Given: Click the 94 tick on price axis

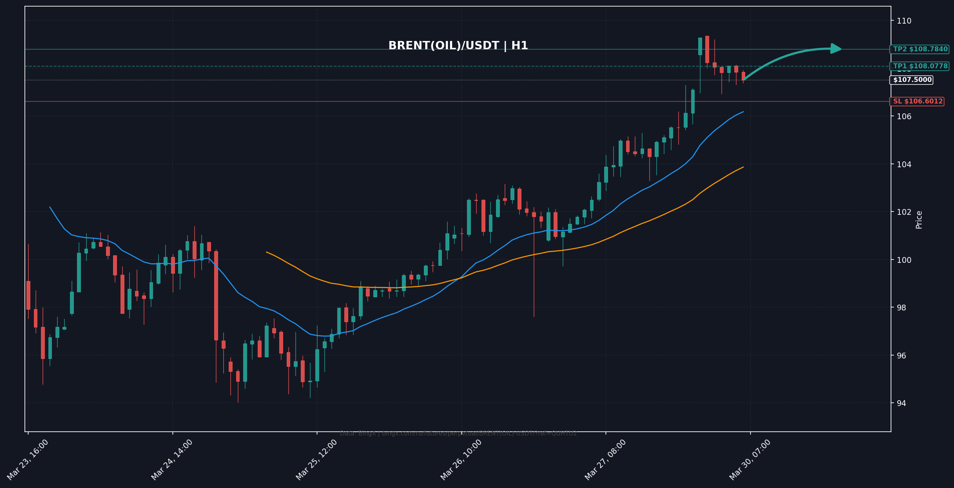Looking at the screenshot, I should (901, 403).
